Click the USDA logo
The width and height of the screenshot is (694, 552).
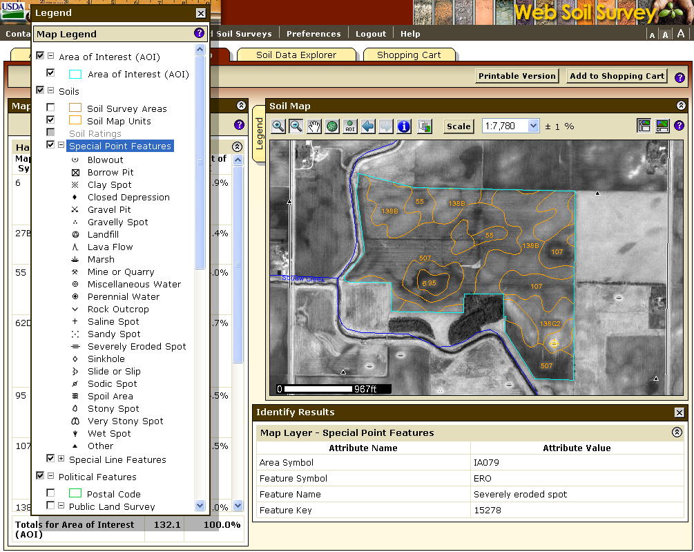(x=13, y=11)
